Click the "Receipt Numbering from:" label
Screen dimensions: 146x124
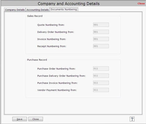(52, 46)
